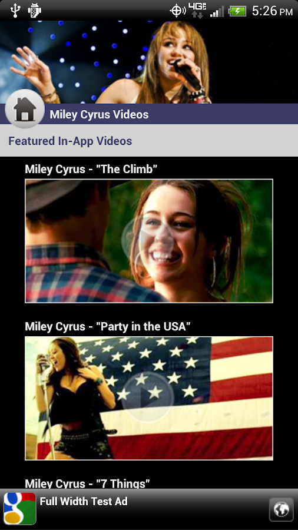The width and height of the screenshot is (298, 530).
Task: Tap the "Miley Cyrus Videos" header bar
Action: 149,114
